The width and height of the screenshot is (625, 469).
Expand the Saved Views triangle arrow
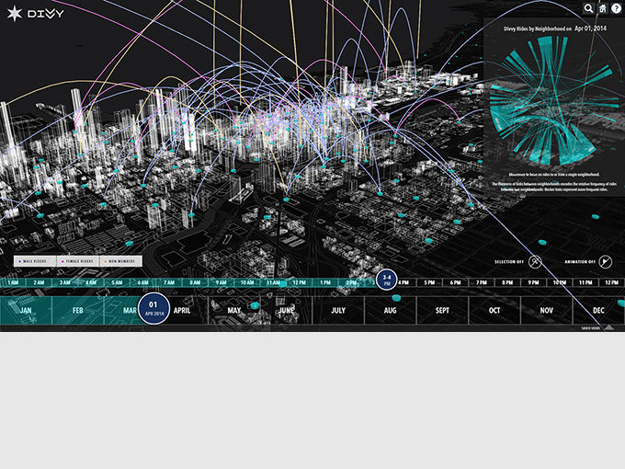pyautogui.click(x=608, y=327)
